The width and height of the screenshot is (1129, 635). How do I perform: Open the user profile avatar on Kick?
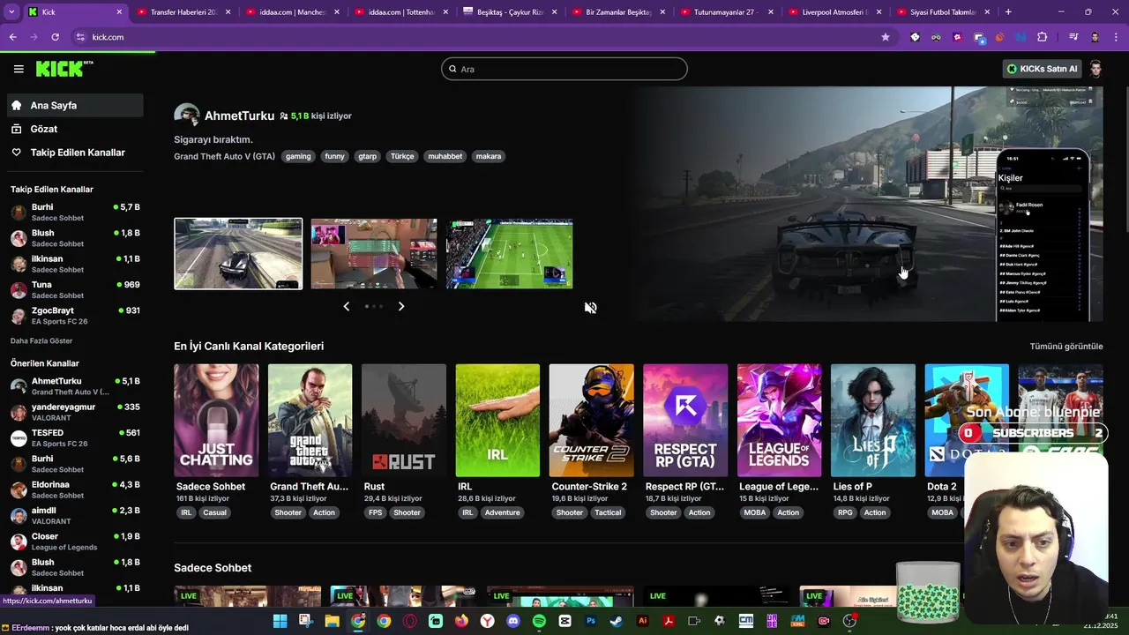click(x=1095, y=69)
